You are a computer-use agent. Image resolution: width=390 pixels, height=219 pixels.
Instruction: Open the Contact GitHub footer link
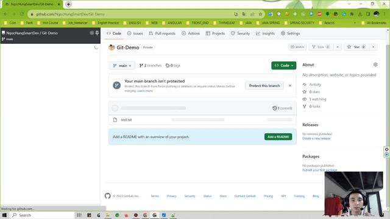click(245, 196)
